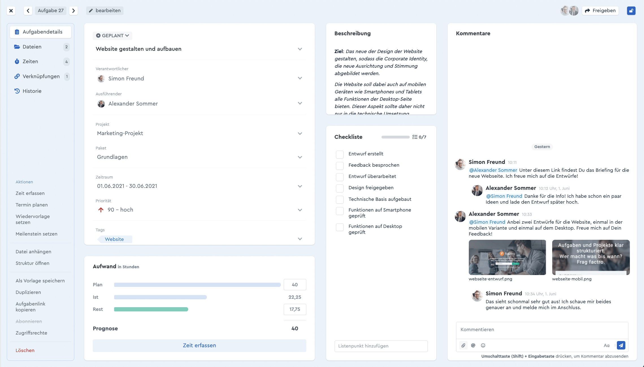Check 'Technische Basis aufgebaut' checkbox
The height and width of the screenshot is (367, 644).
(x=340, y=199)
